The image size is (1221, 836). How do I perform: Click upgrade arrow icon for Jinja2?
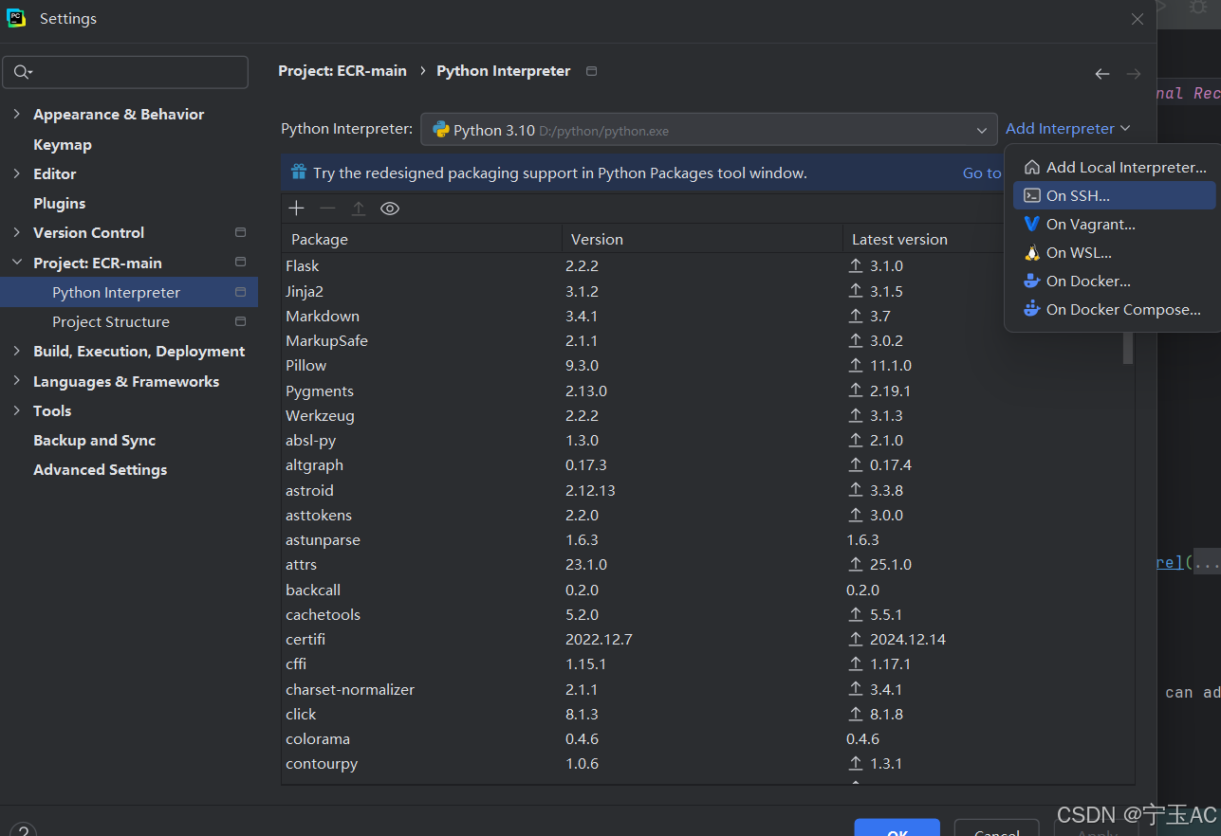click(x=856, y=291)
